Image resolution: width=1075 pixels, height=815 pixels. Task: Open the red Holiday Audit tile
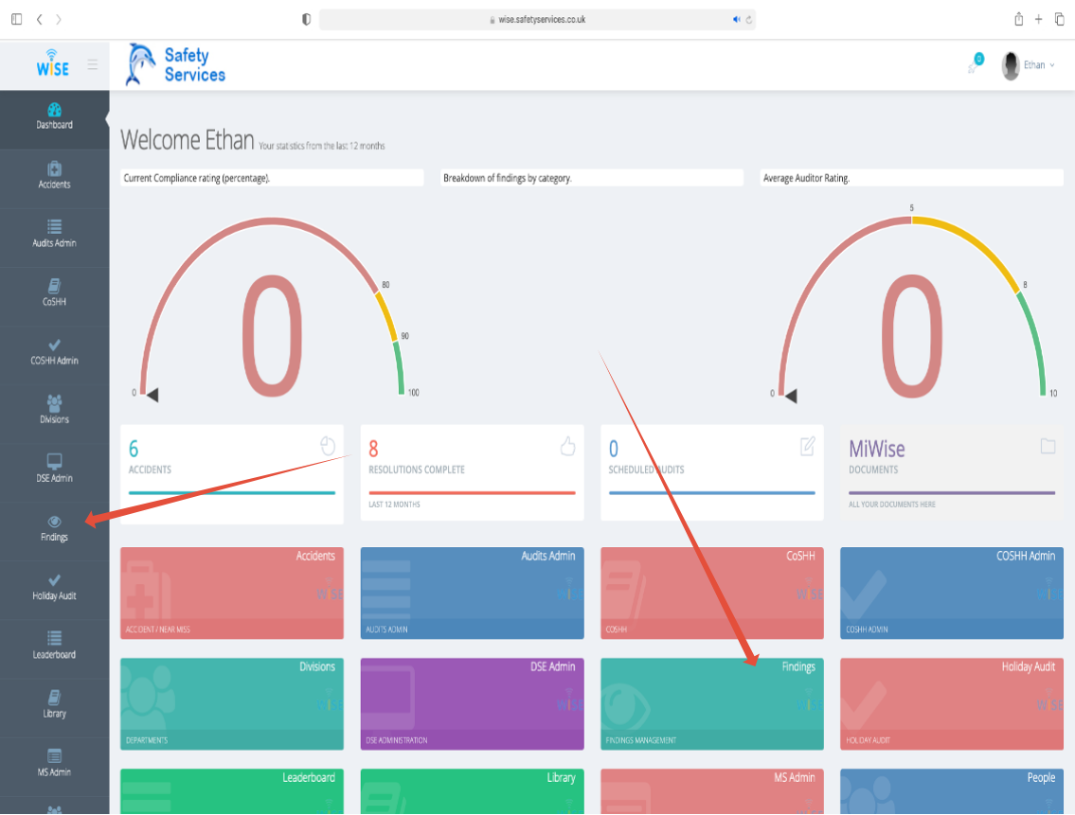click(x=952, y=704)
